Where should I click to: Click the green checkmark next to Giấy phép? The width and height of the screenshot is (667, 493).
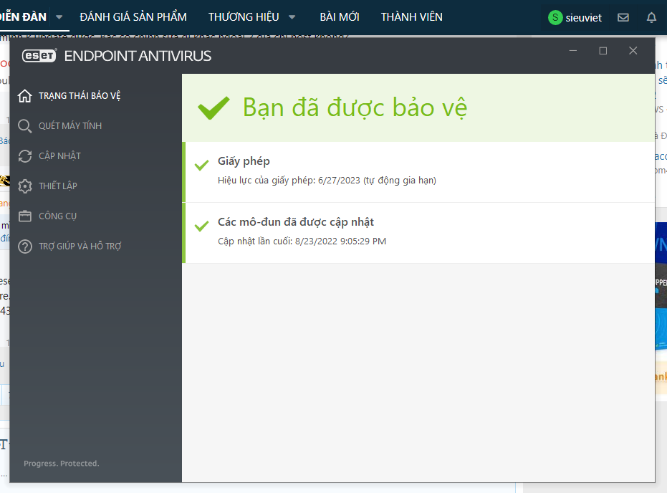[201, 165]
